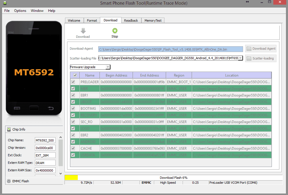This screenshot has height=195, width=288.
Task: Click the Scatter-loading folder icon
Action: 249,58
